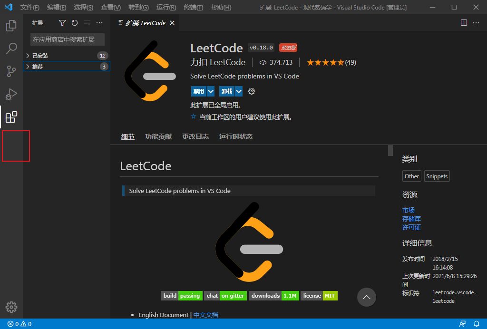This screenshot has width=487, height=329.
Task: Open the Explorer view in activity bar
Action: coord(11,26)
